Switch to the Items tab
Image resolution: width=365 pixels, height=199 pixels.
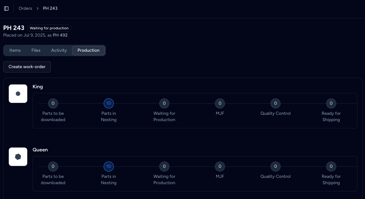(x=15, y=50)
